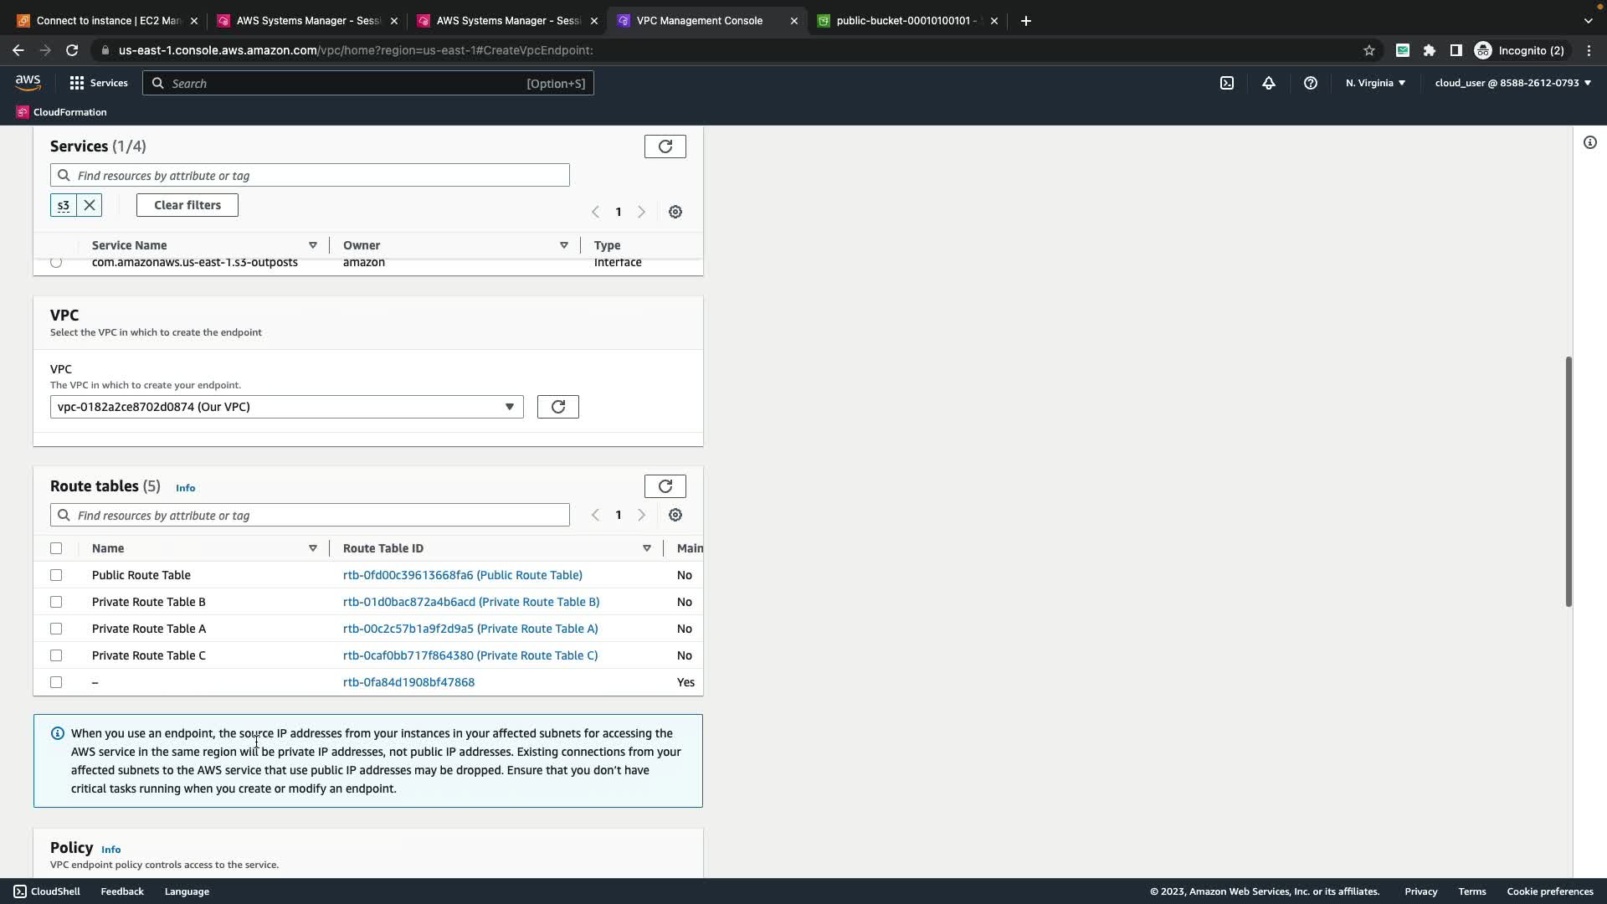Image resolution: width=1607 pixels, height=904 pixels.
Task: Click the Clear filters button
Action: [x=187, y=205]
